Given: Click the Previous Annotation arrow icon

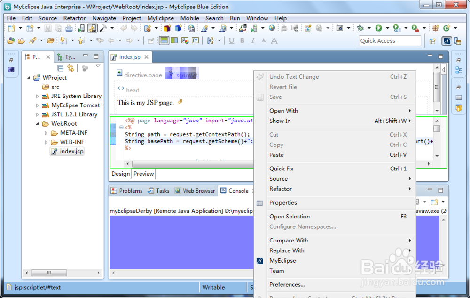Looking at the screenshot, I should (x=81, y=40).
